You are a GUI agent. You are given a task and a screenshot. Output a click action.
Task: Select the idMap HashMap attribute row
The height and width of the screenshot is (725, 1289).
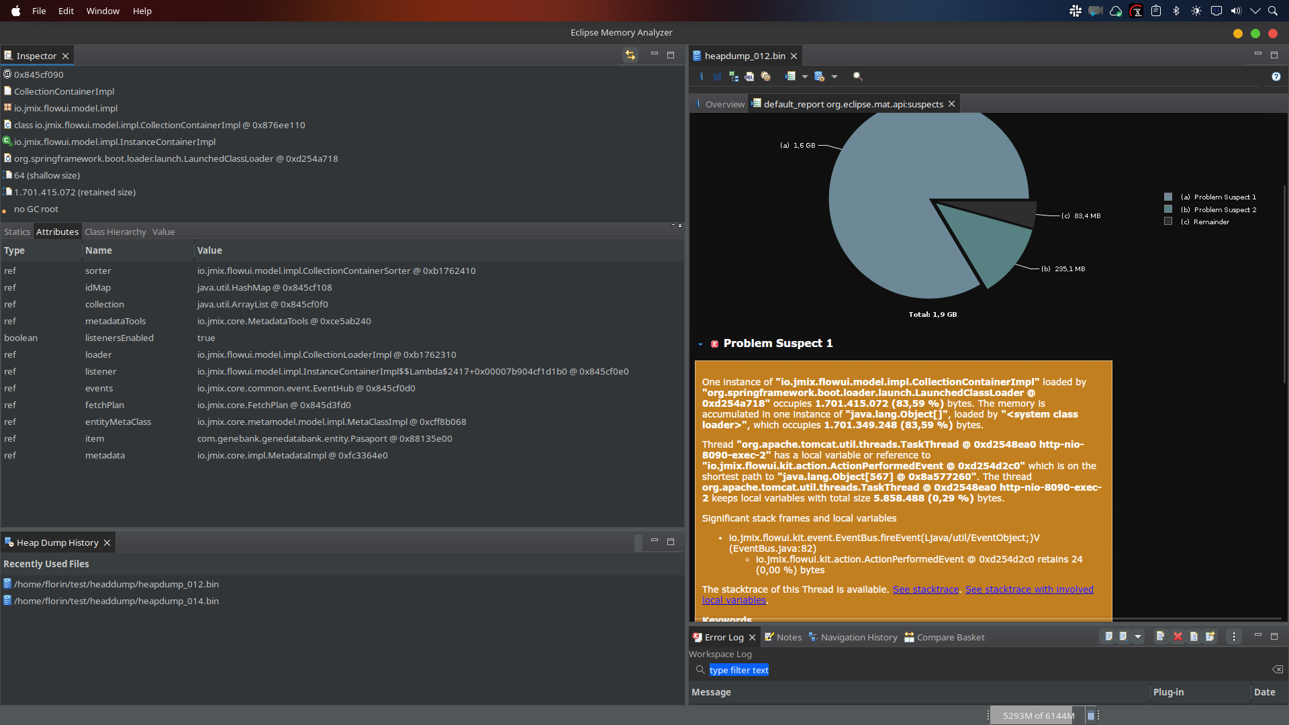tap(342, 287)
